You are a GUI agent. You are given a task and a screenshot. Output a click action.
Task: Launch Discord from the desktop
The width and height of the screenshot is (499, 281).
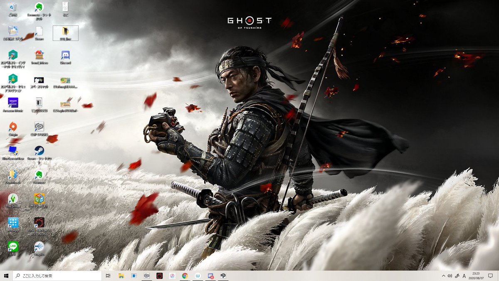coord(65,57)
